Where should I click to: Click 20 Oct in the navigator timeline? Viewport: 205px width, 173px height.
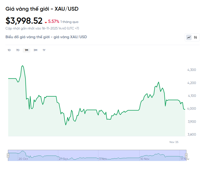click(x=23, y=159)
